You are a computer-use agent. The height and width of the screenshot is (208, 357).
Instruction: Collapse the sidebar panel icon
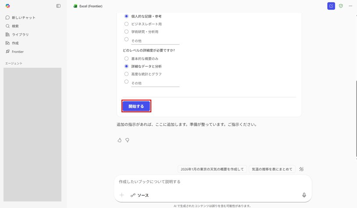coord(58,6)
